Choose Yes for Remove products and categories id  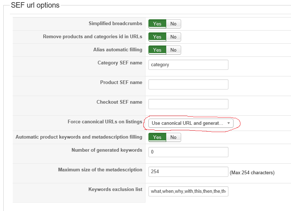(157, 37)
